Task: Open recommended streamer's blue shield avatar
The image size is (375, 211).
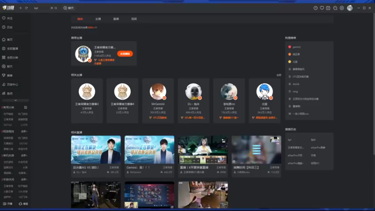Action: click(83, 54)
